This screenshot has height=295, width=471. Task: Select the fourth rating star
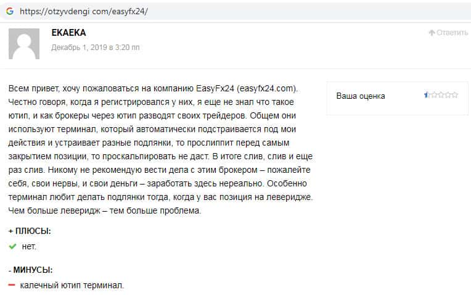(x=448, y=95)
